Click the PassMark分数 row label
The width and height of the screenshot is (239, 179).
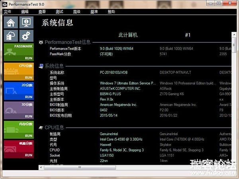[x=61, y=54]
